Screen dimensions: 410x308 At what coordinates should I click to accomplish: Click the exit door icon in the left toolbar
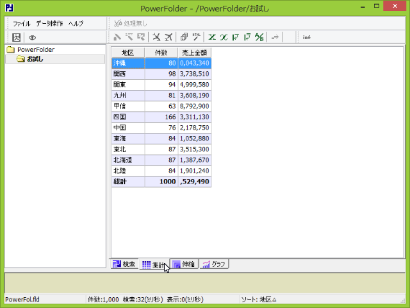[x=17, y=37]
